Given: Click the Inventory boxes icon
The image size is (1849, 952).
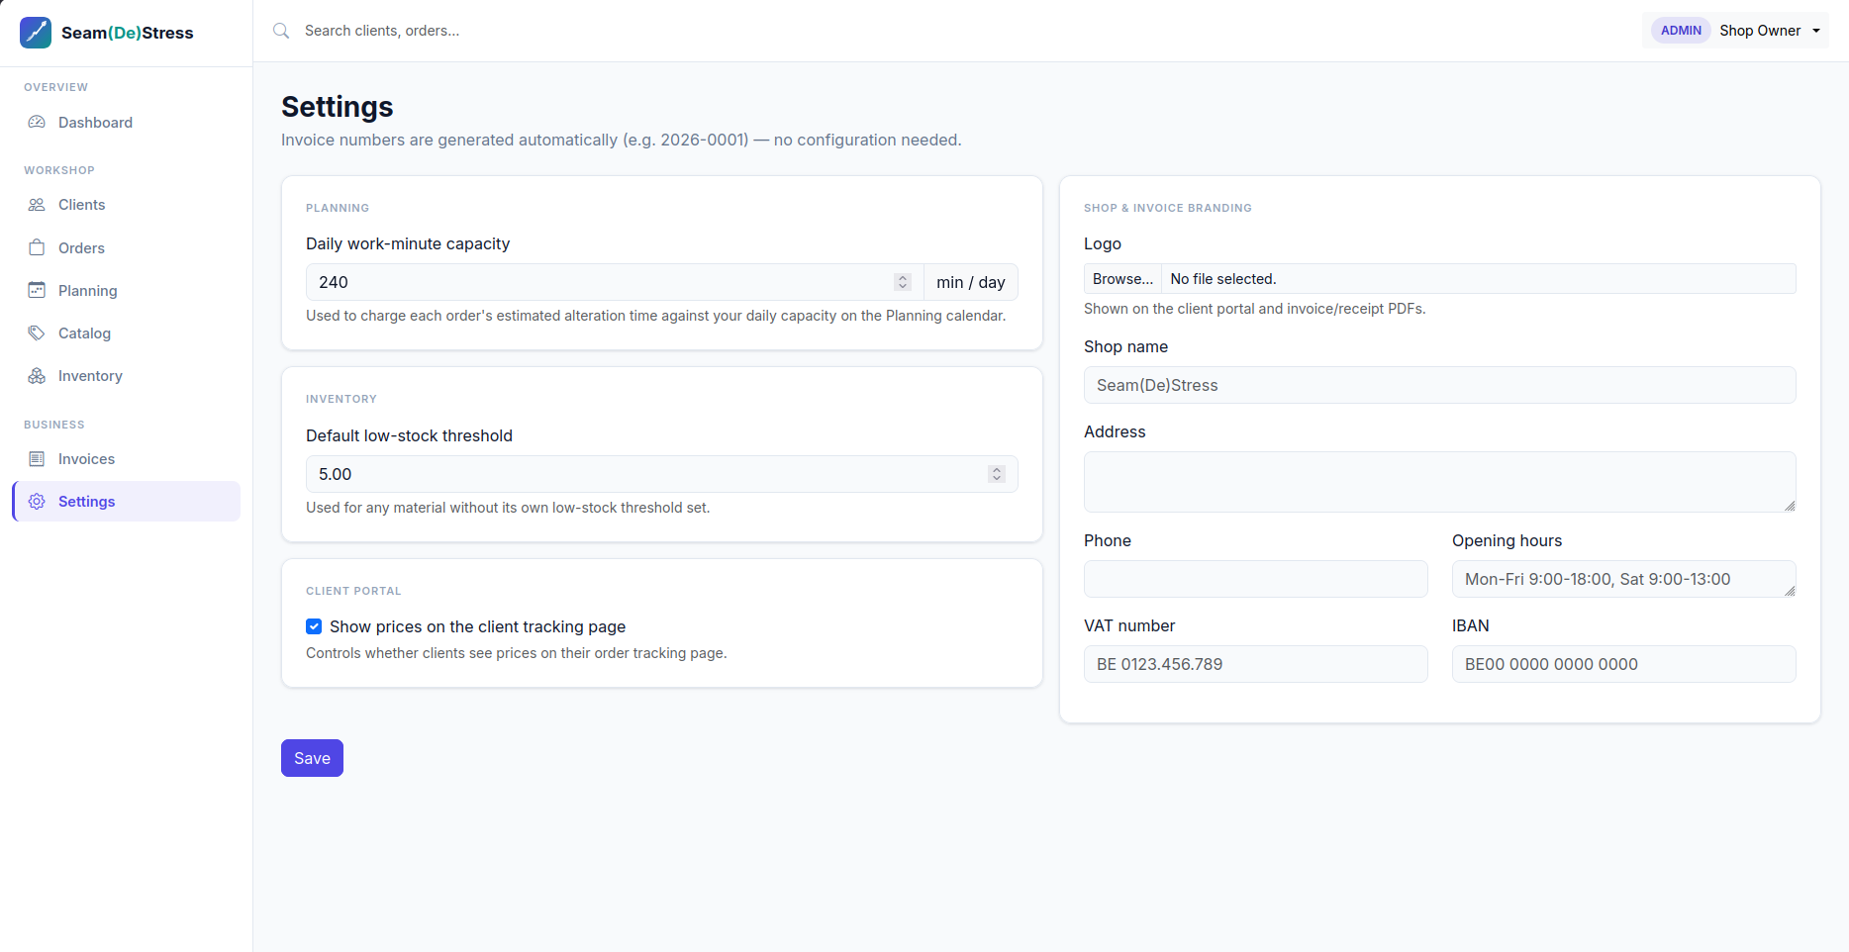Looking at the screenshot, I should 37,376.
